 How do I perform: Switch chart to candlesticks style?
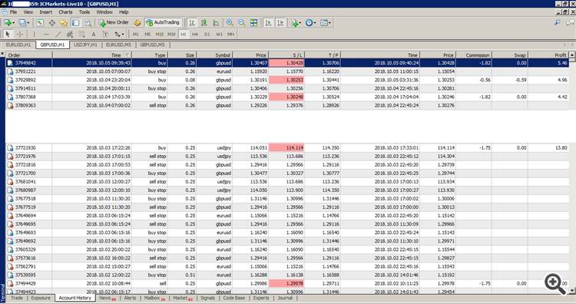[204, 23]
